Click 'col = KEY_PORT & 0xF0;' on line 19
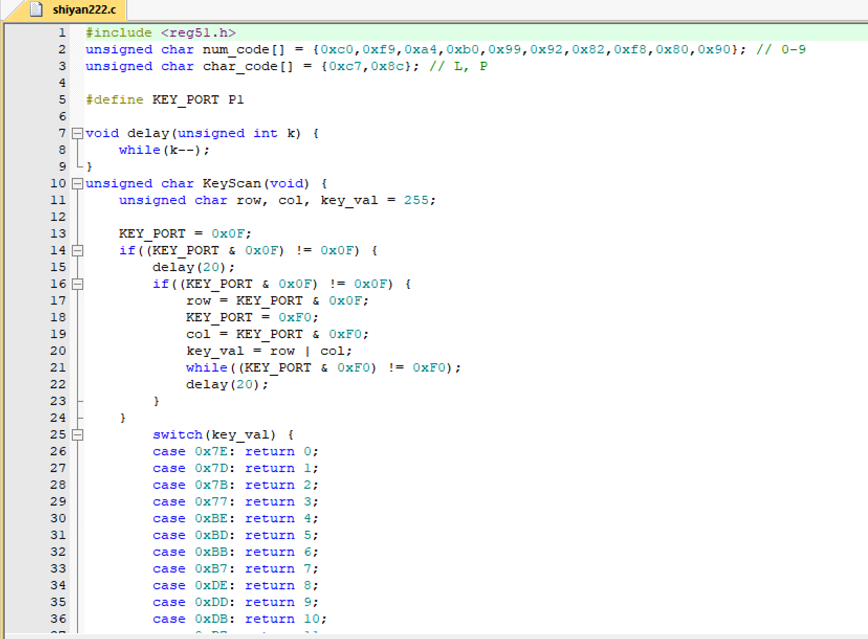Screen dimensions: 868x639 278,334
